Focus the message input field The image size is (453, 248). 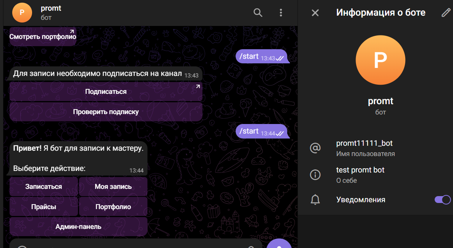(136, 244)
